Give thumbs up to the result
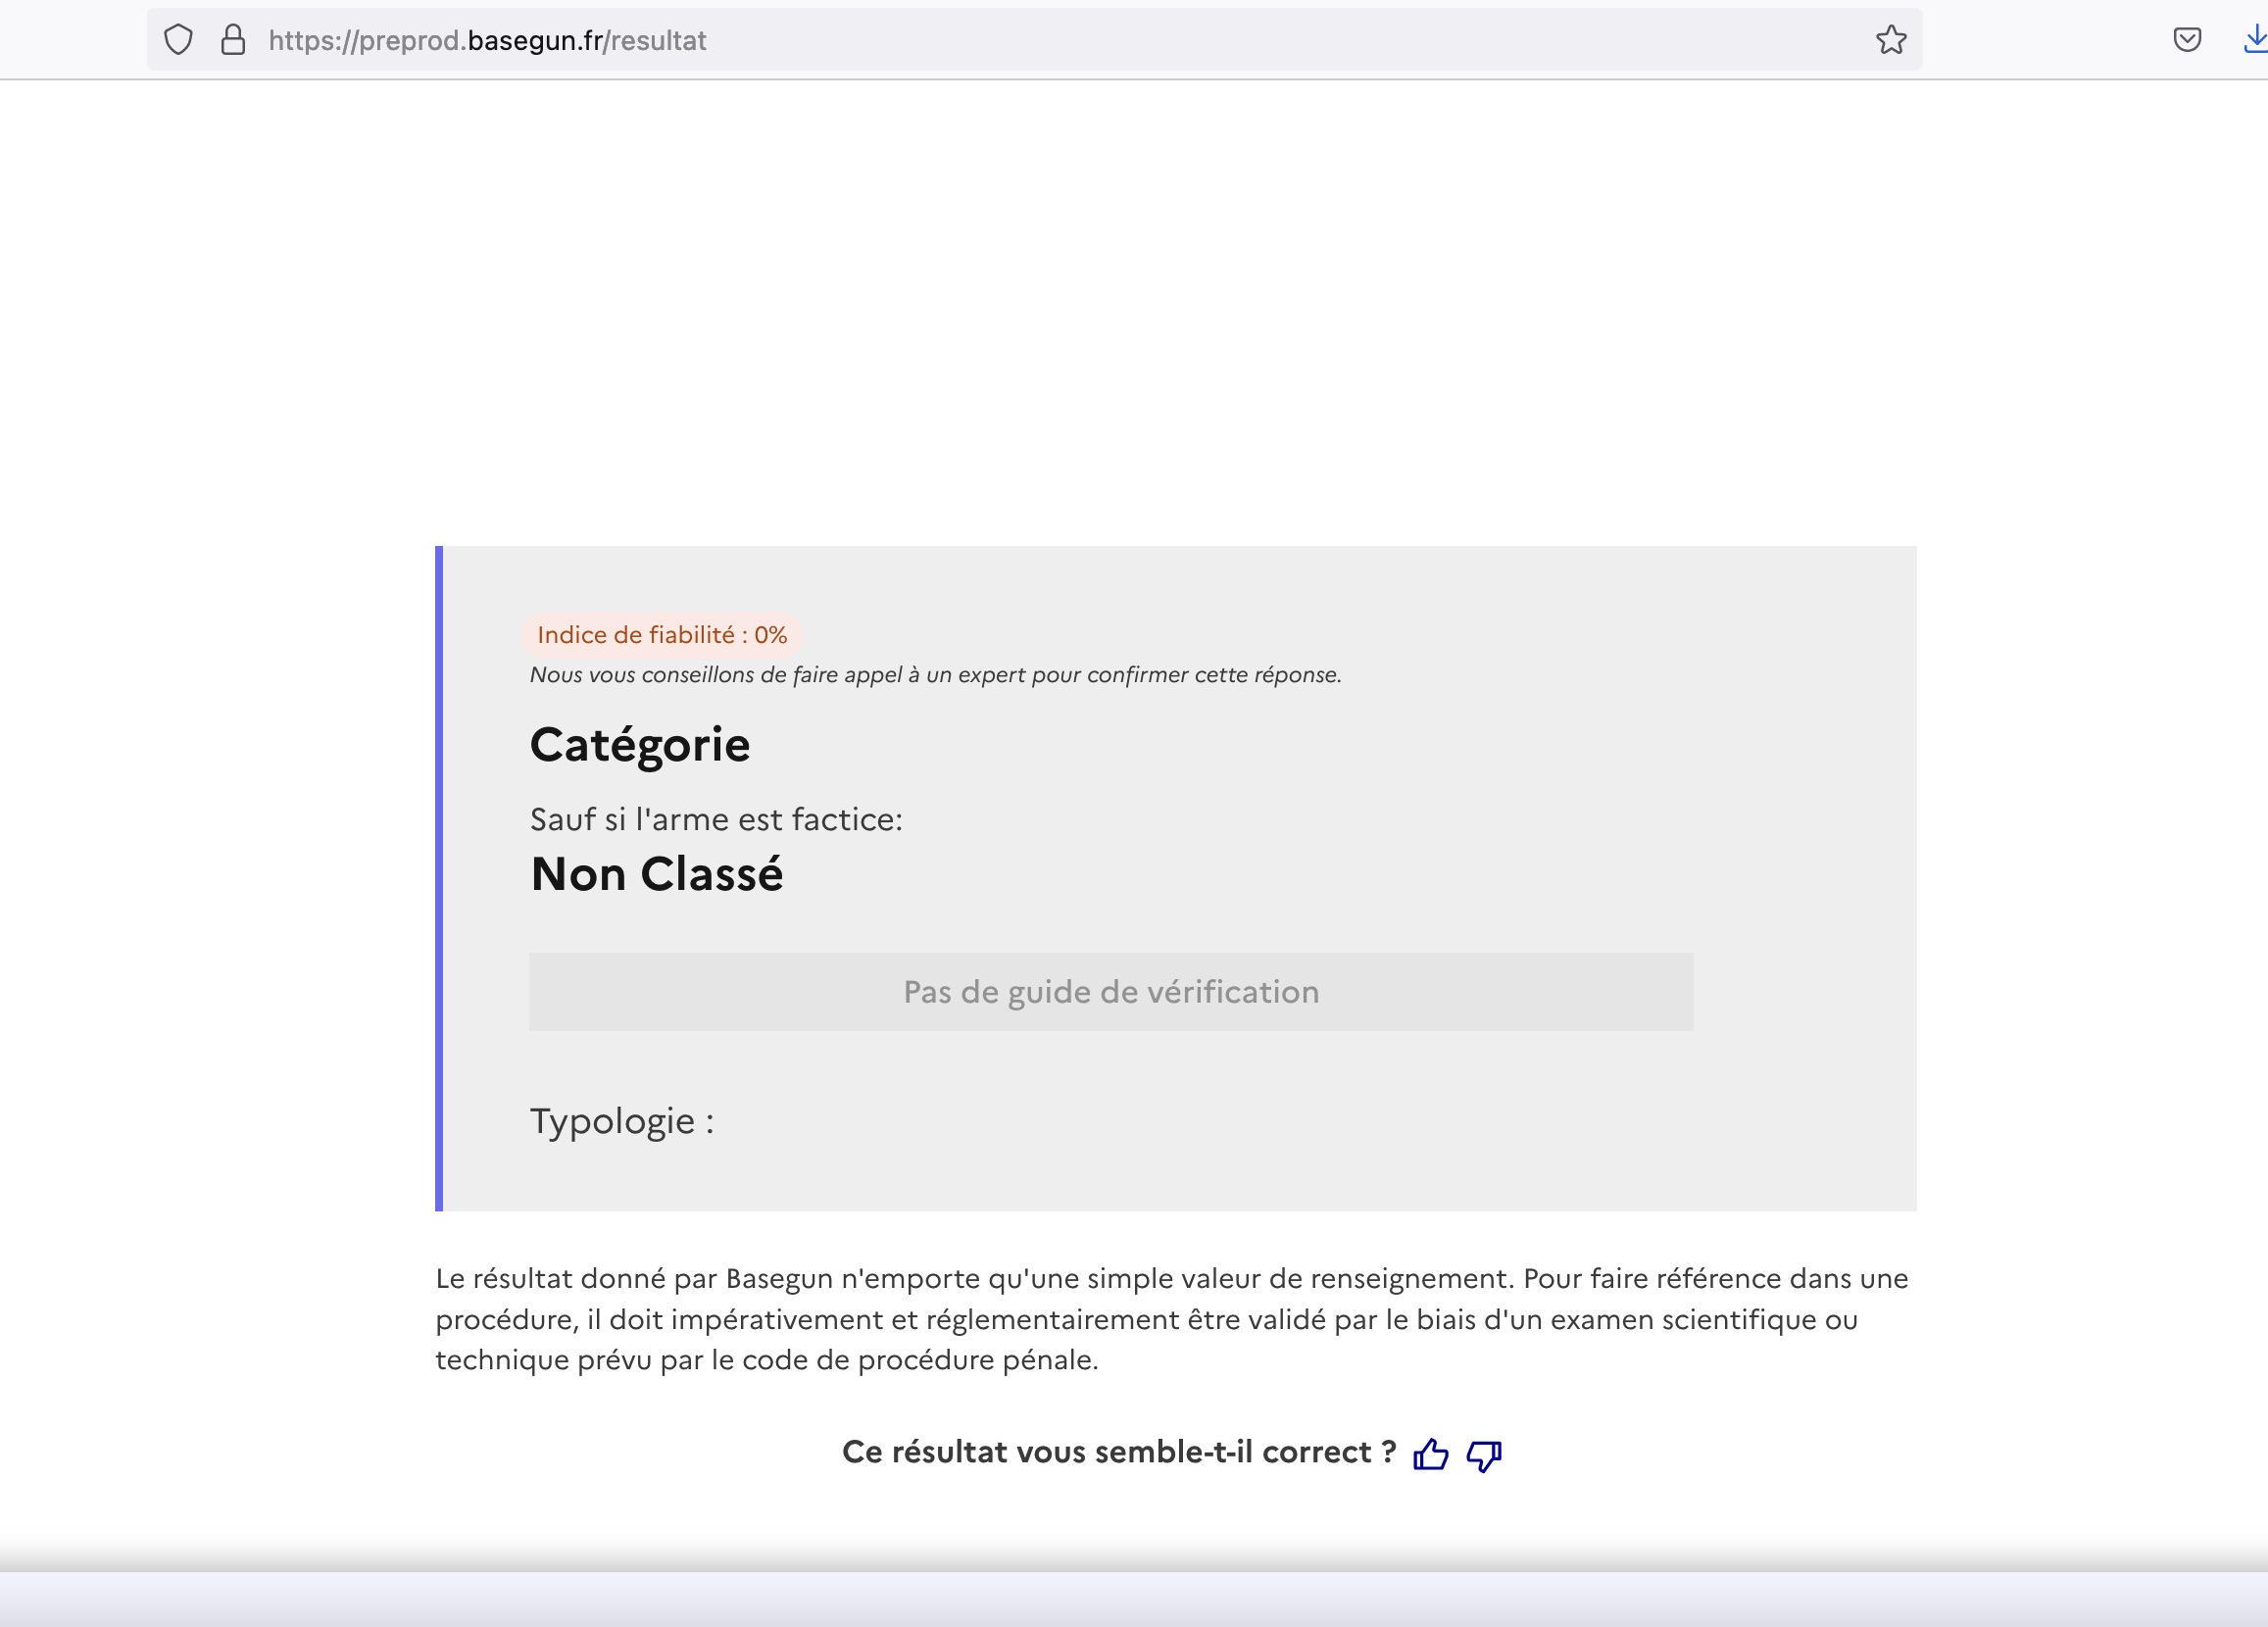This screenshot has height=1627, width=2268. 1430,1454
